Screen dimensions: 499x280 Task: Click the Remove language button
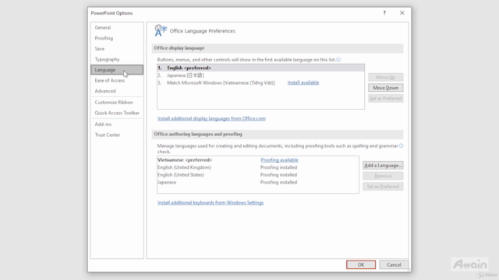(x=383, y=176)
